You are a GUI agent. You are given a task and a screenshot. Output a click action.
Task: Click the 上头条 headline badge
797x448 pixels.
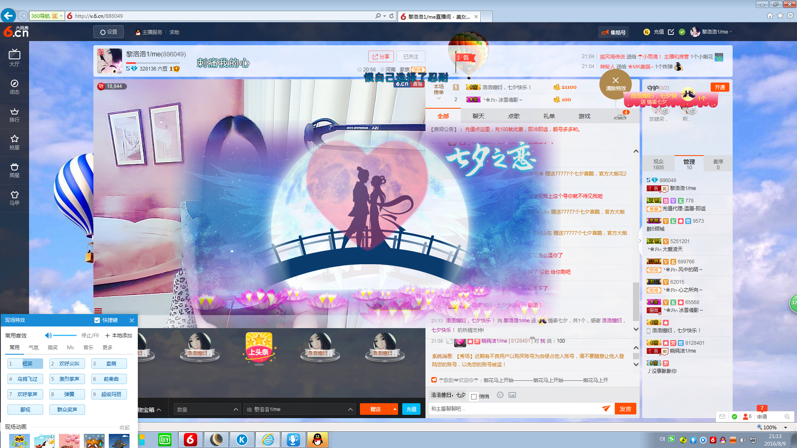click(x=259, y=348)
